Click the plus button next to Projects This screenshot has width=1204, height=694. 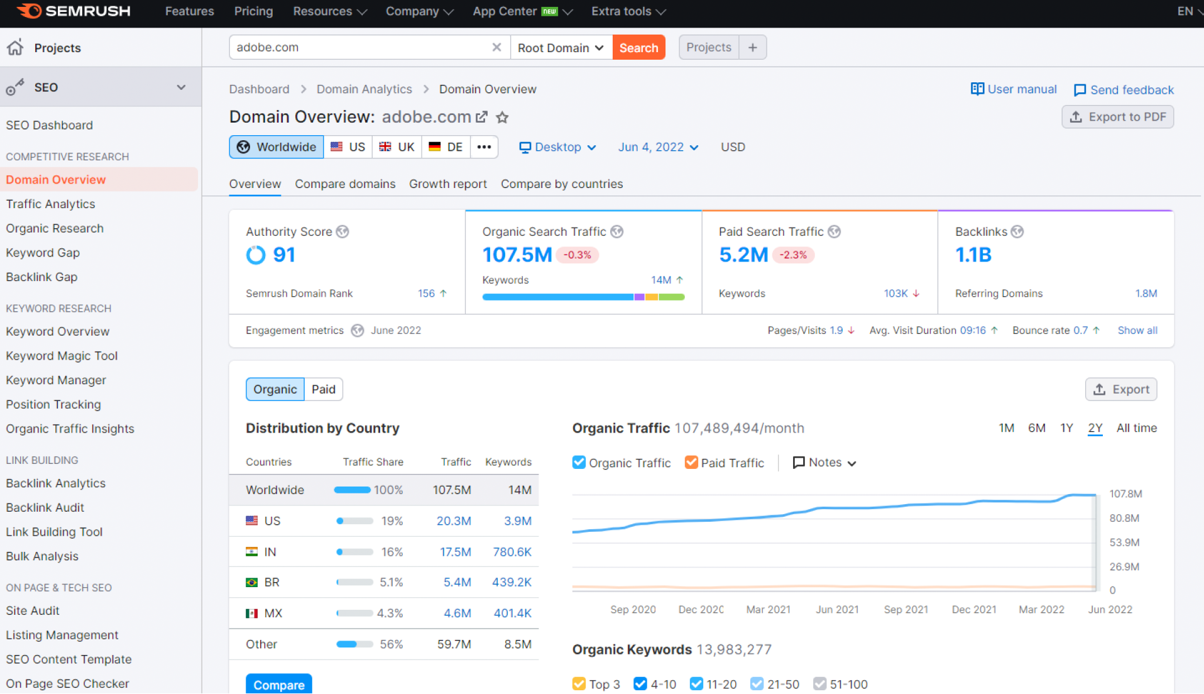point(752,47)
